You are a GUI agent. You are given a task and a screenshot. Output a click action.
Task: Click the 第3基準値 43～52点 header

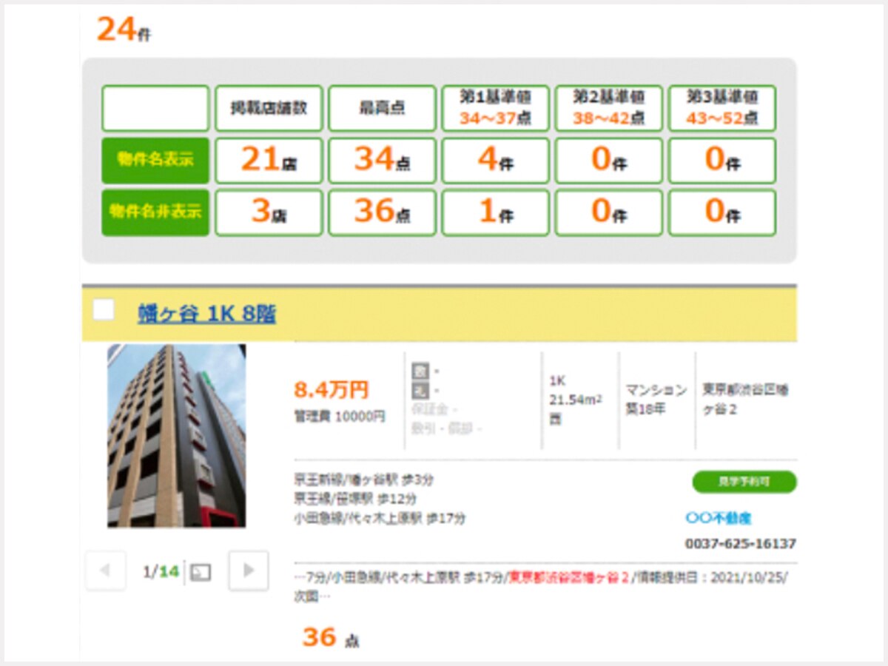[x=722, y=108]
